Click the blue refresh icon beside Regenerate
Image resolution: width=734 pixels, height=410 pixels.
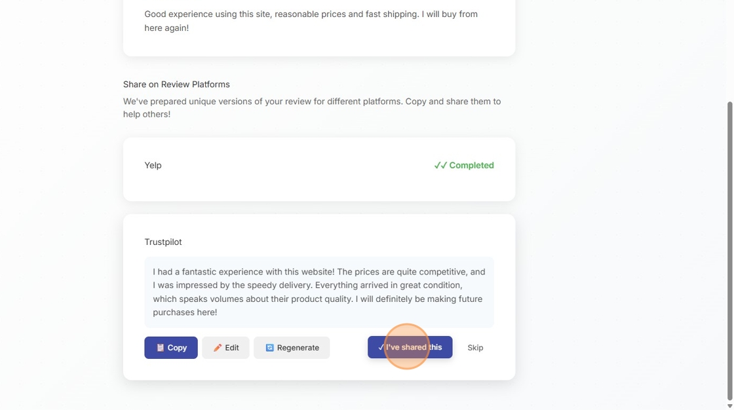269,348
